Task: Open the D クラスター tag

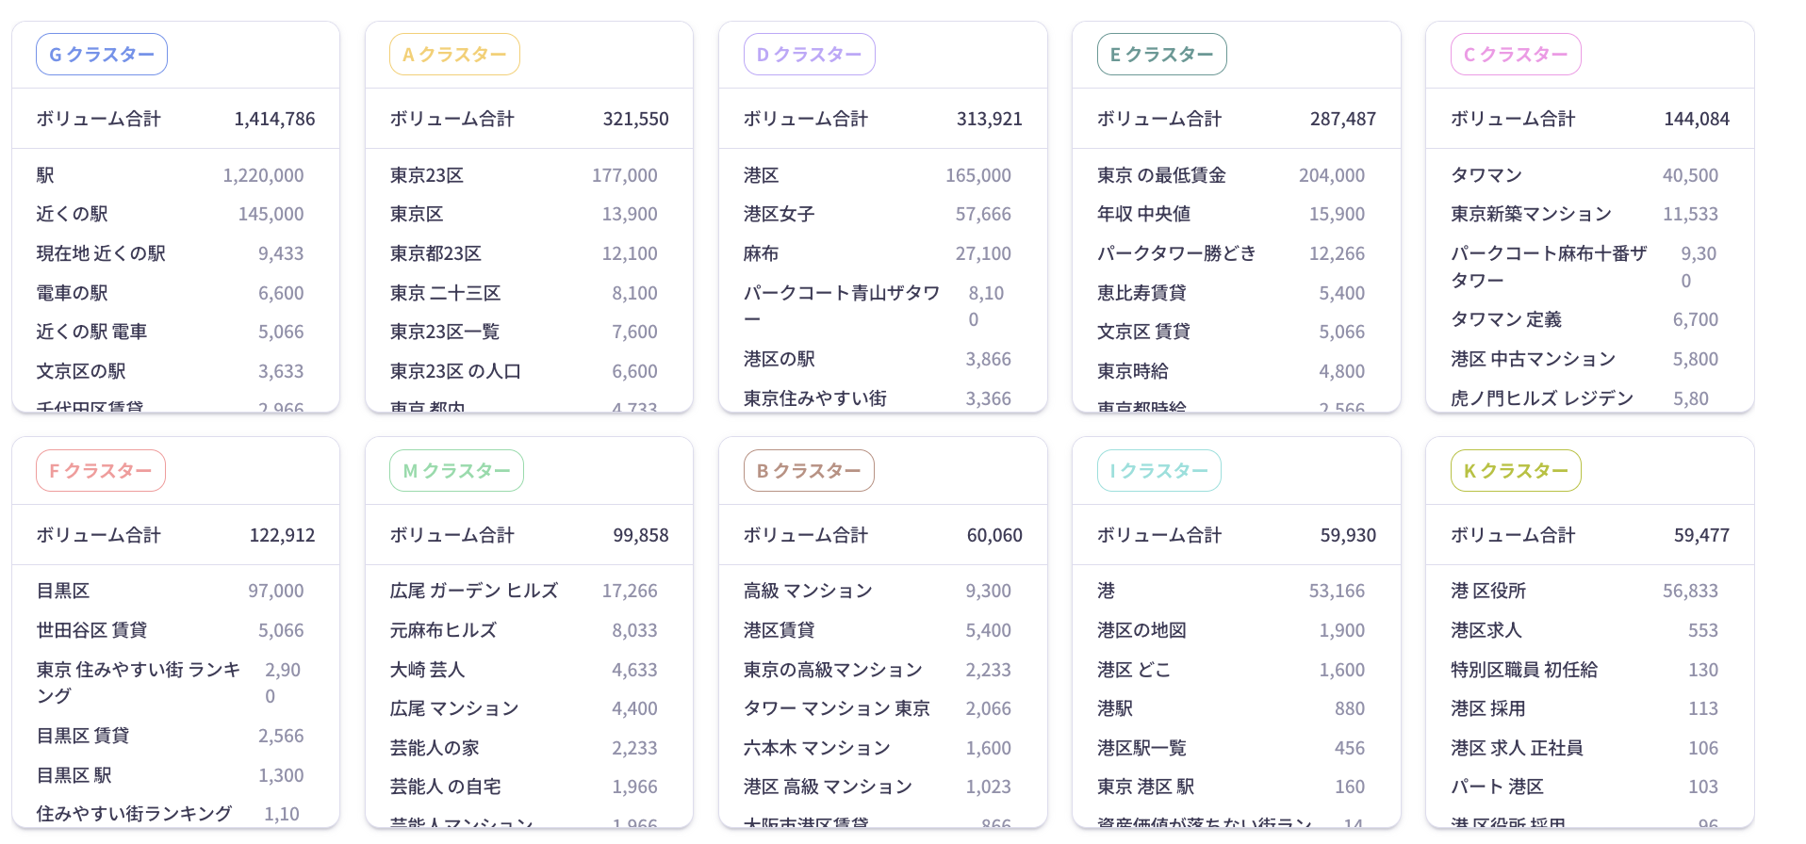Action: coord(809,55)
